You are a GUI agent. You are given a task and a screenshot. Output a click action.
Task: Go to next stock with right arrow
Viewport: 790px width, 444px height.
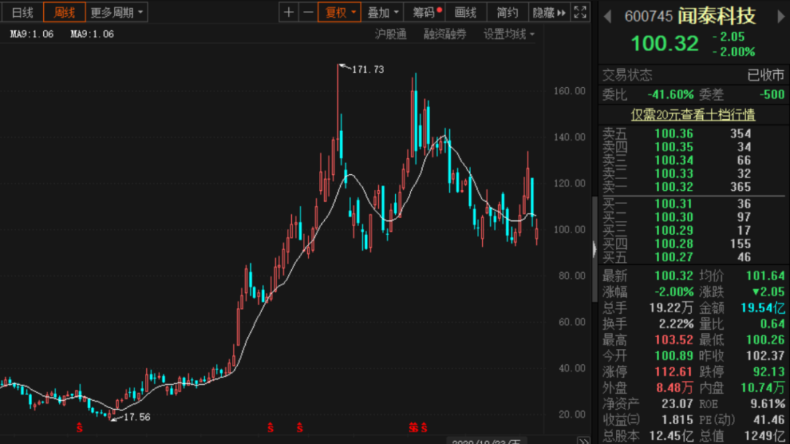[780, 17]
